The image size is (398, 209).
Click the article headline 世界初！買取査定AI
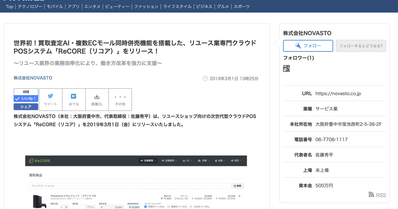tap(135, 47)
